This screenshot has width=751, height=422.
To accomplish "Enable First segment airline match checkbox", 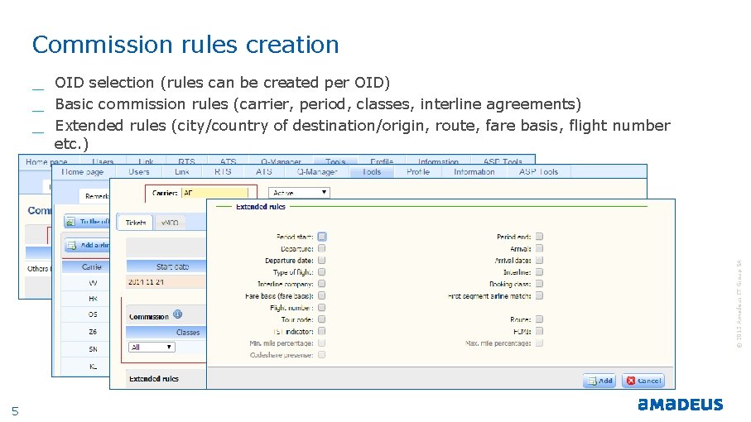I will pos(539,295).
